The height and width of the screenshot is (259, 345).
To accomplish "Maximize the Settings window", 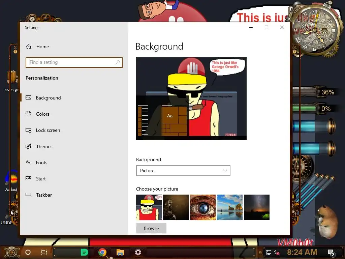I will [x=266, y=28].
